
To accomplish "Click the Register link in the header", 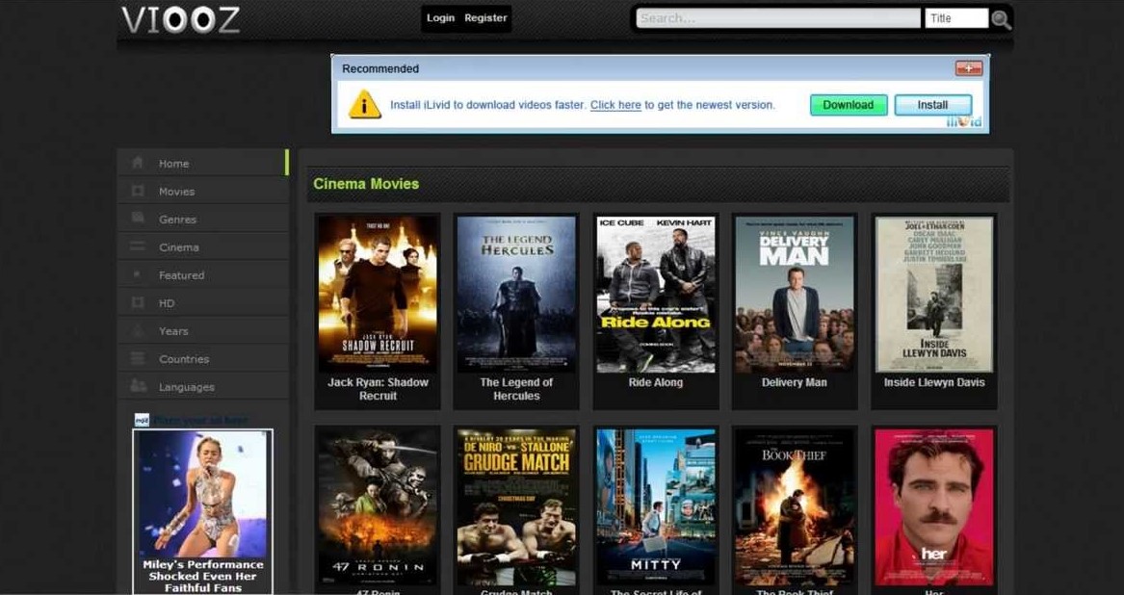I will point(484,17).
